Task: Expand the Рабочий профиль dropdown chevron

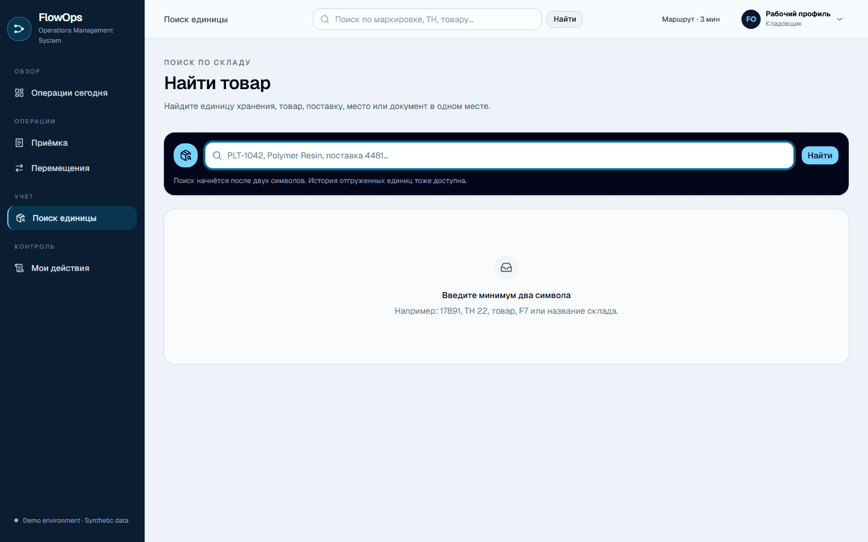Action: (840, 19)
